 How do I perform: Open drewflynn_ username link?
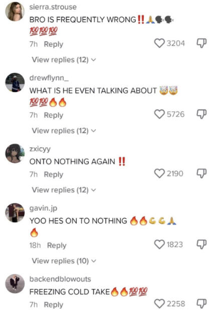[x=49, y=78]
